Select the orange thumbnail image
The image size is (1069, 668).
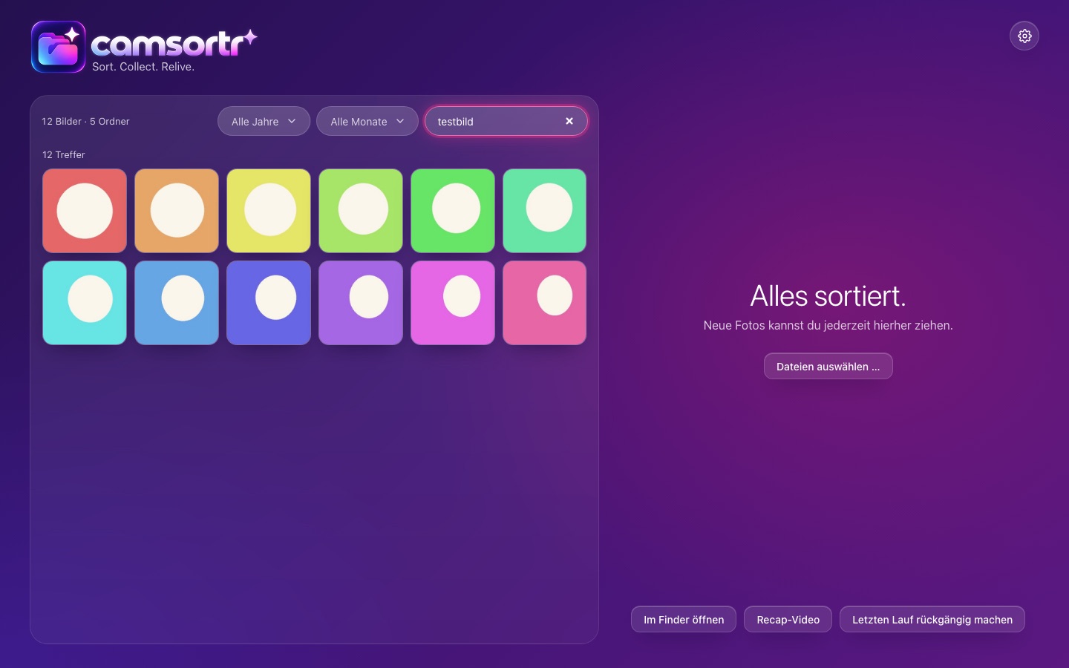point(177,211)
